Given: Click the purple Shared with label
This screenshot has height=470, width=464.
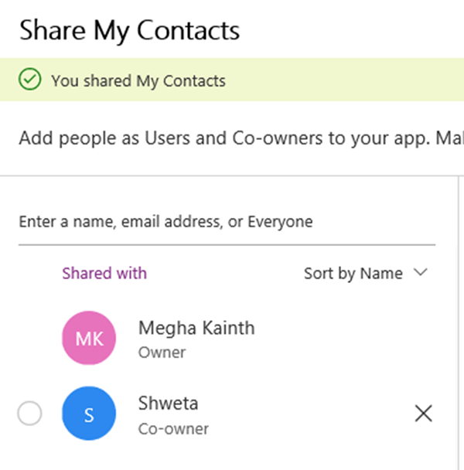Looking at the screenshot, I should [x=104, y=273].
